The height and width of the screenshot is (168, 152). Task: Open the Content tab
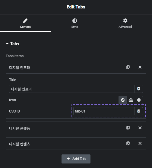(25, 23)
